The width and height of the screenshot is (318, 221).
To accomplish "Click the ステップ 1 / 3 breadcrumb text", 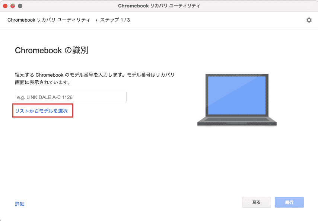I will 115,20.
